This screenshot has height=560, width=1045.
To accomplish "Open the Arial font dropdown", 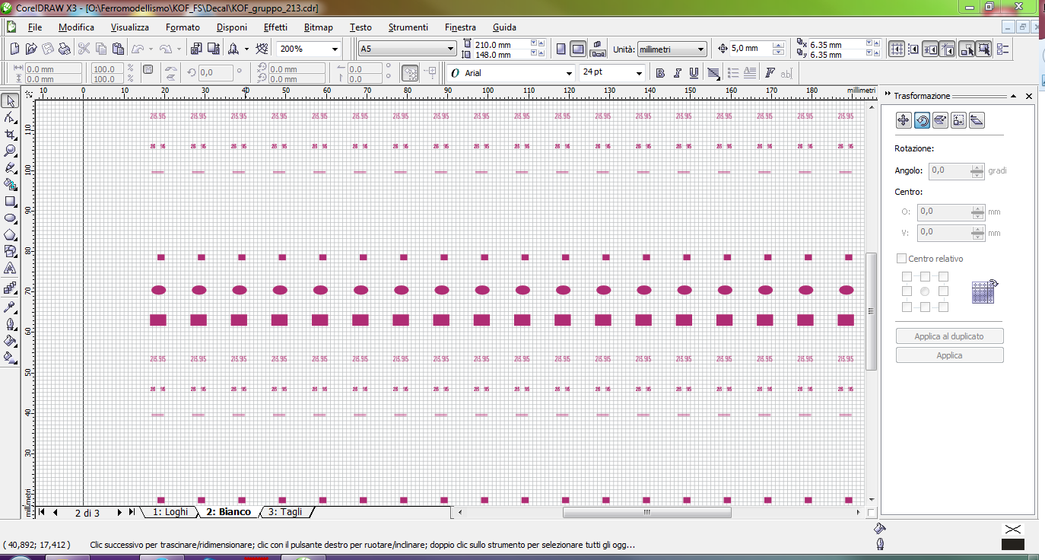I will pos(569,73).
